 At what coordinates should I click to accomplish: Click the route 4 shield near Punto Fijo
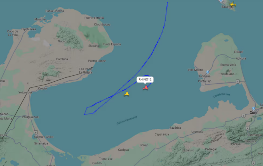pos(238,82)
